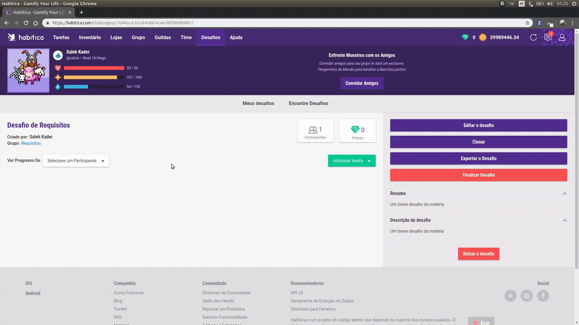
Task: Click the participants people icon
Action: click(313, 130)
